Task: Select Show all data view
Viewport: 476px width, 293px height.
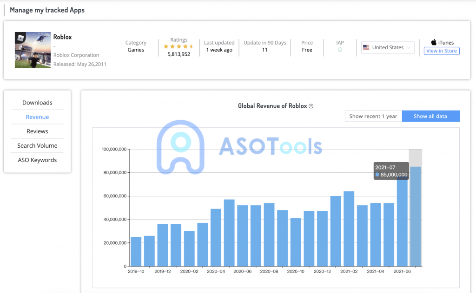Action: point(430,116)
